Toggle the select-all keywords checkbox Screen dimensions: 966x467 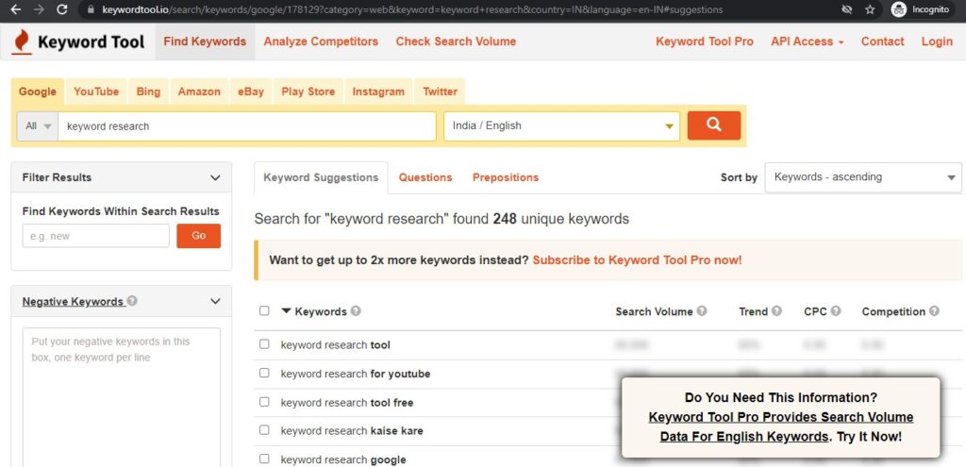pos(264,310)
